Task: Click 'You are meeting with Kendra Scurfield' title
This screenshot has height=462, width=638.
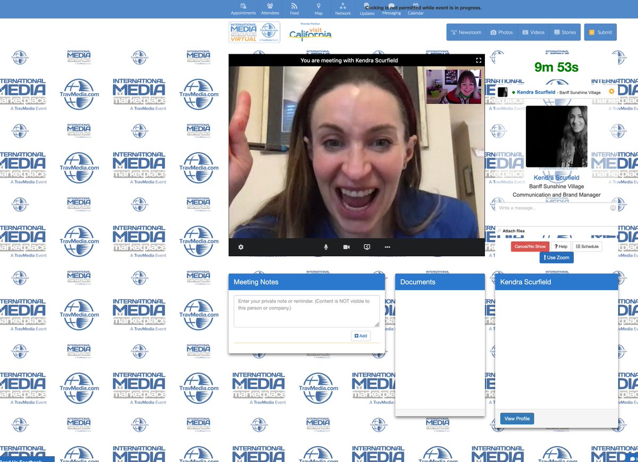Action: pos(349,61)
